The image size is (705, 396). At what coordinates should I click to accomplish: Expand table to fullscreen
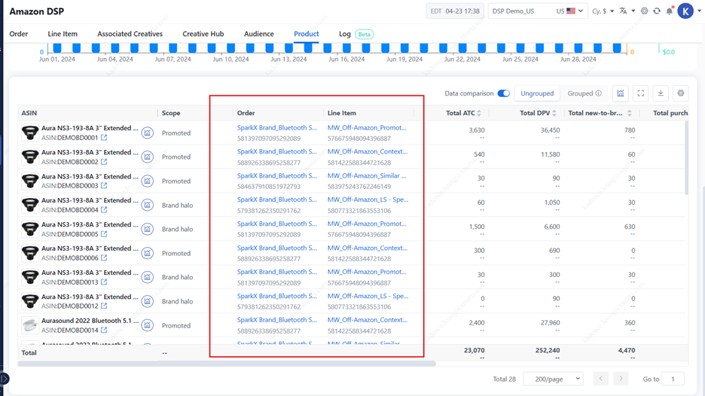(x=641, y=93)
